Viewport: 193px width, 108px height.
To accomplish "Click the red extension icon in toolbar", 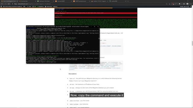I will tap(173, 4).
